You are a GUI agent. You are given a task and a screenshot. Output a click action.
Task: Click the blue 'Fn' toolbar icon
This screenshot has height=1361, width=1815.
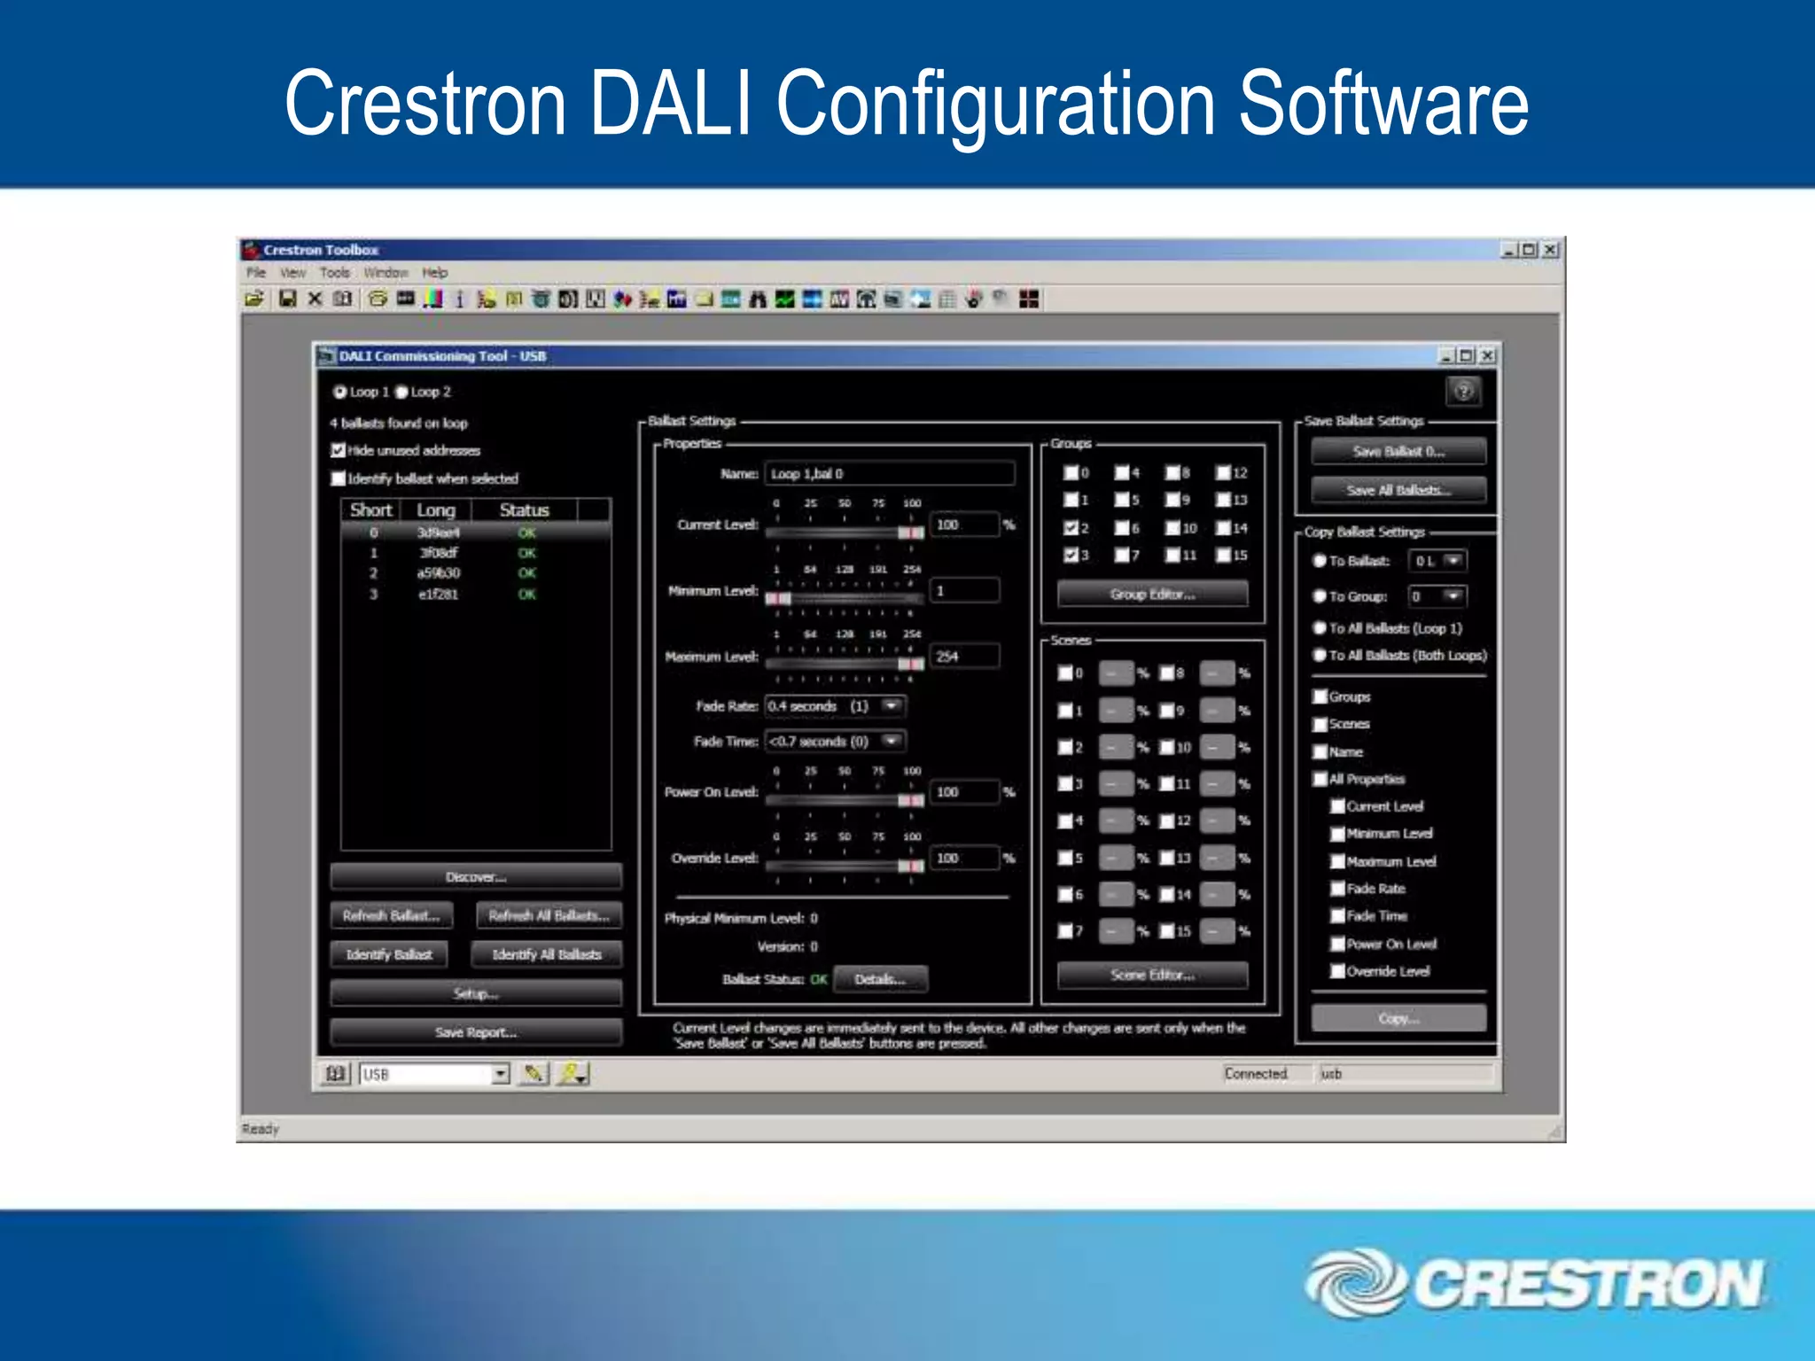677,299
